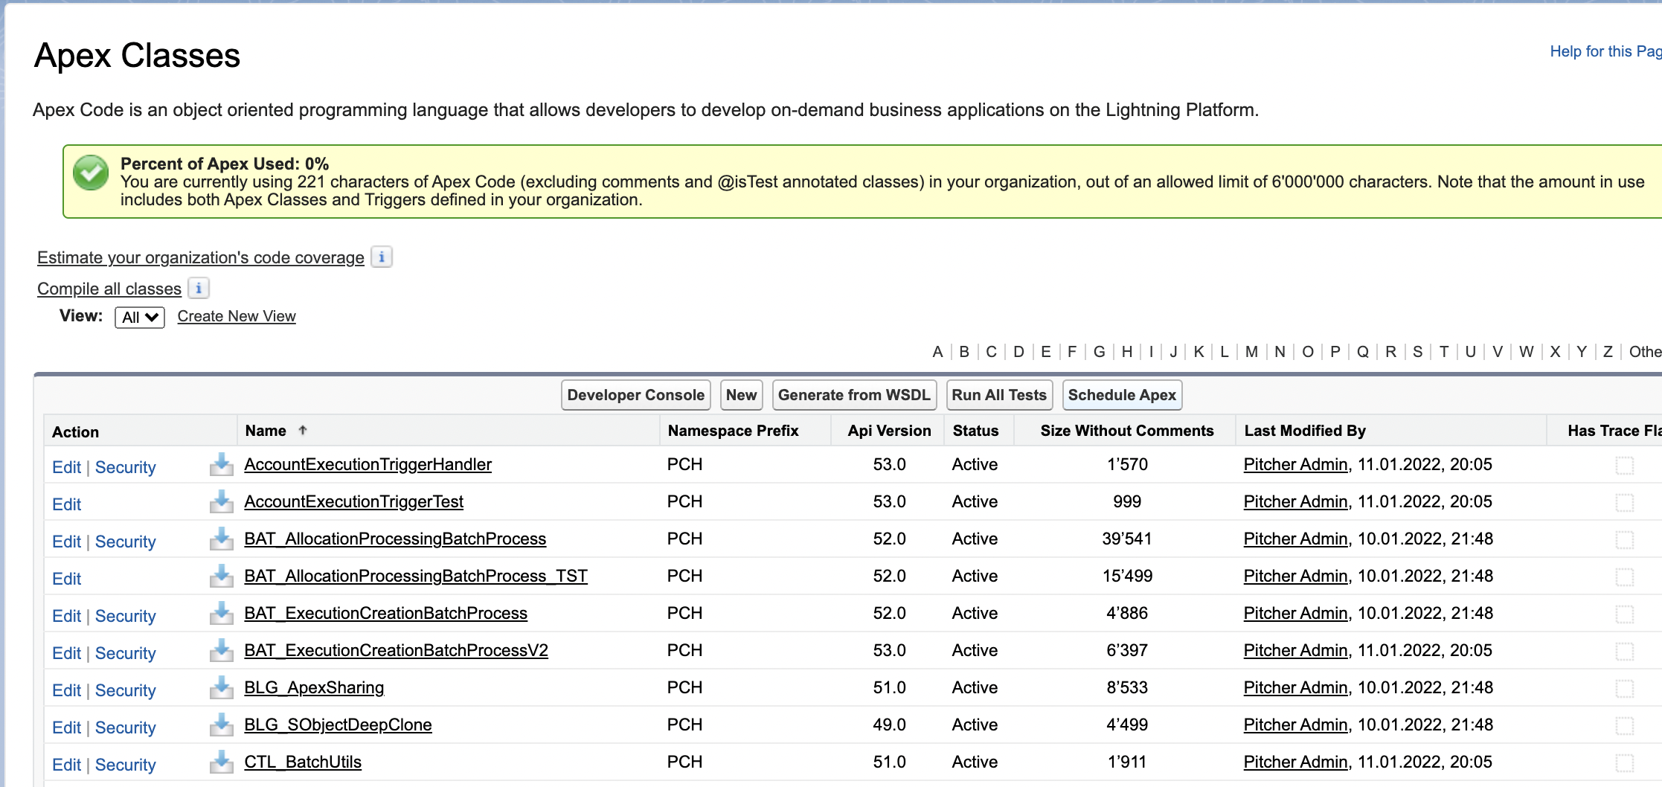Click Security link for BAT_ExecutionCreationBatchProcess
The height and width of the screenshot is (787, 1662).
(125, 616)
